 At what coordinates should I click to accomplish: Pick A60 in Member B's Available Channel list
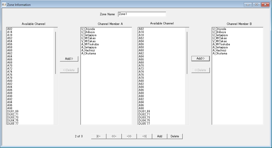pyautogui.click(x=141, y=50)
